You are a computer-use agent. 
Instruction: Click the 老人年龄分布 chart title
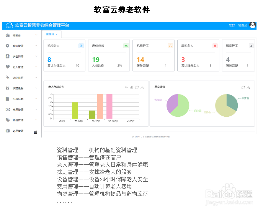56,87
